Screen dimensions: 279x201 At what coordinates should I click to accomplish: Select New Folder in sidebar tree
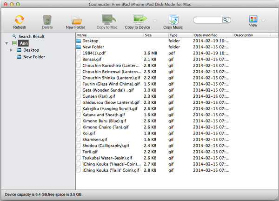(x=34, y=57)
